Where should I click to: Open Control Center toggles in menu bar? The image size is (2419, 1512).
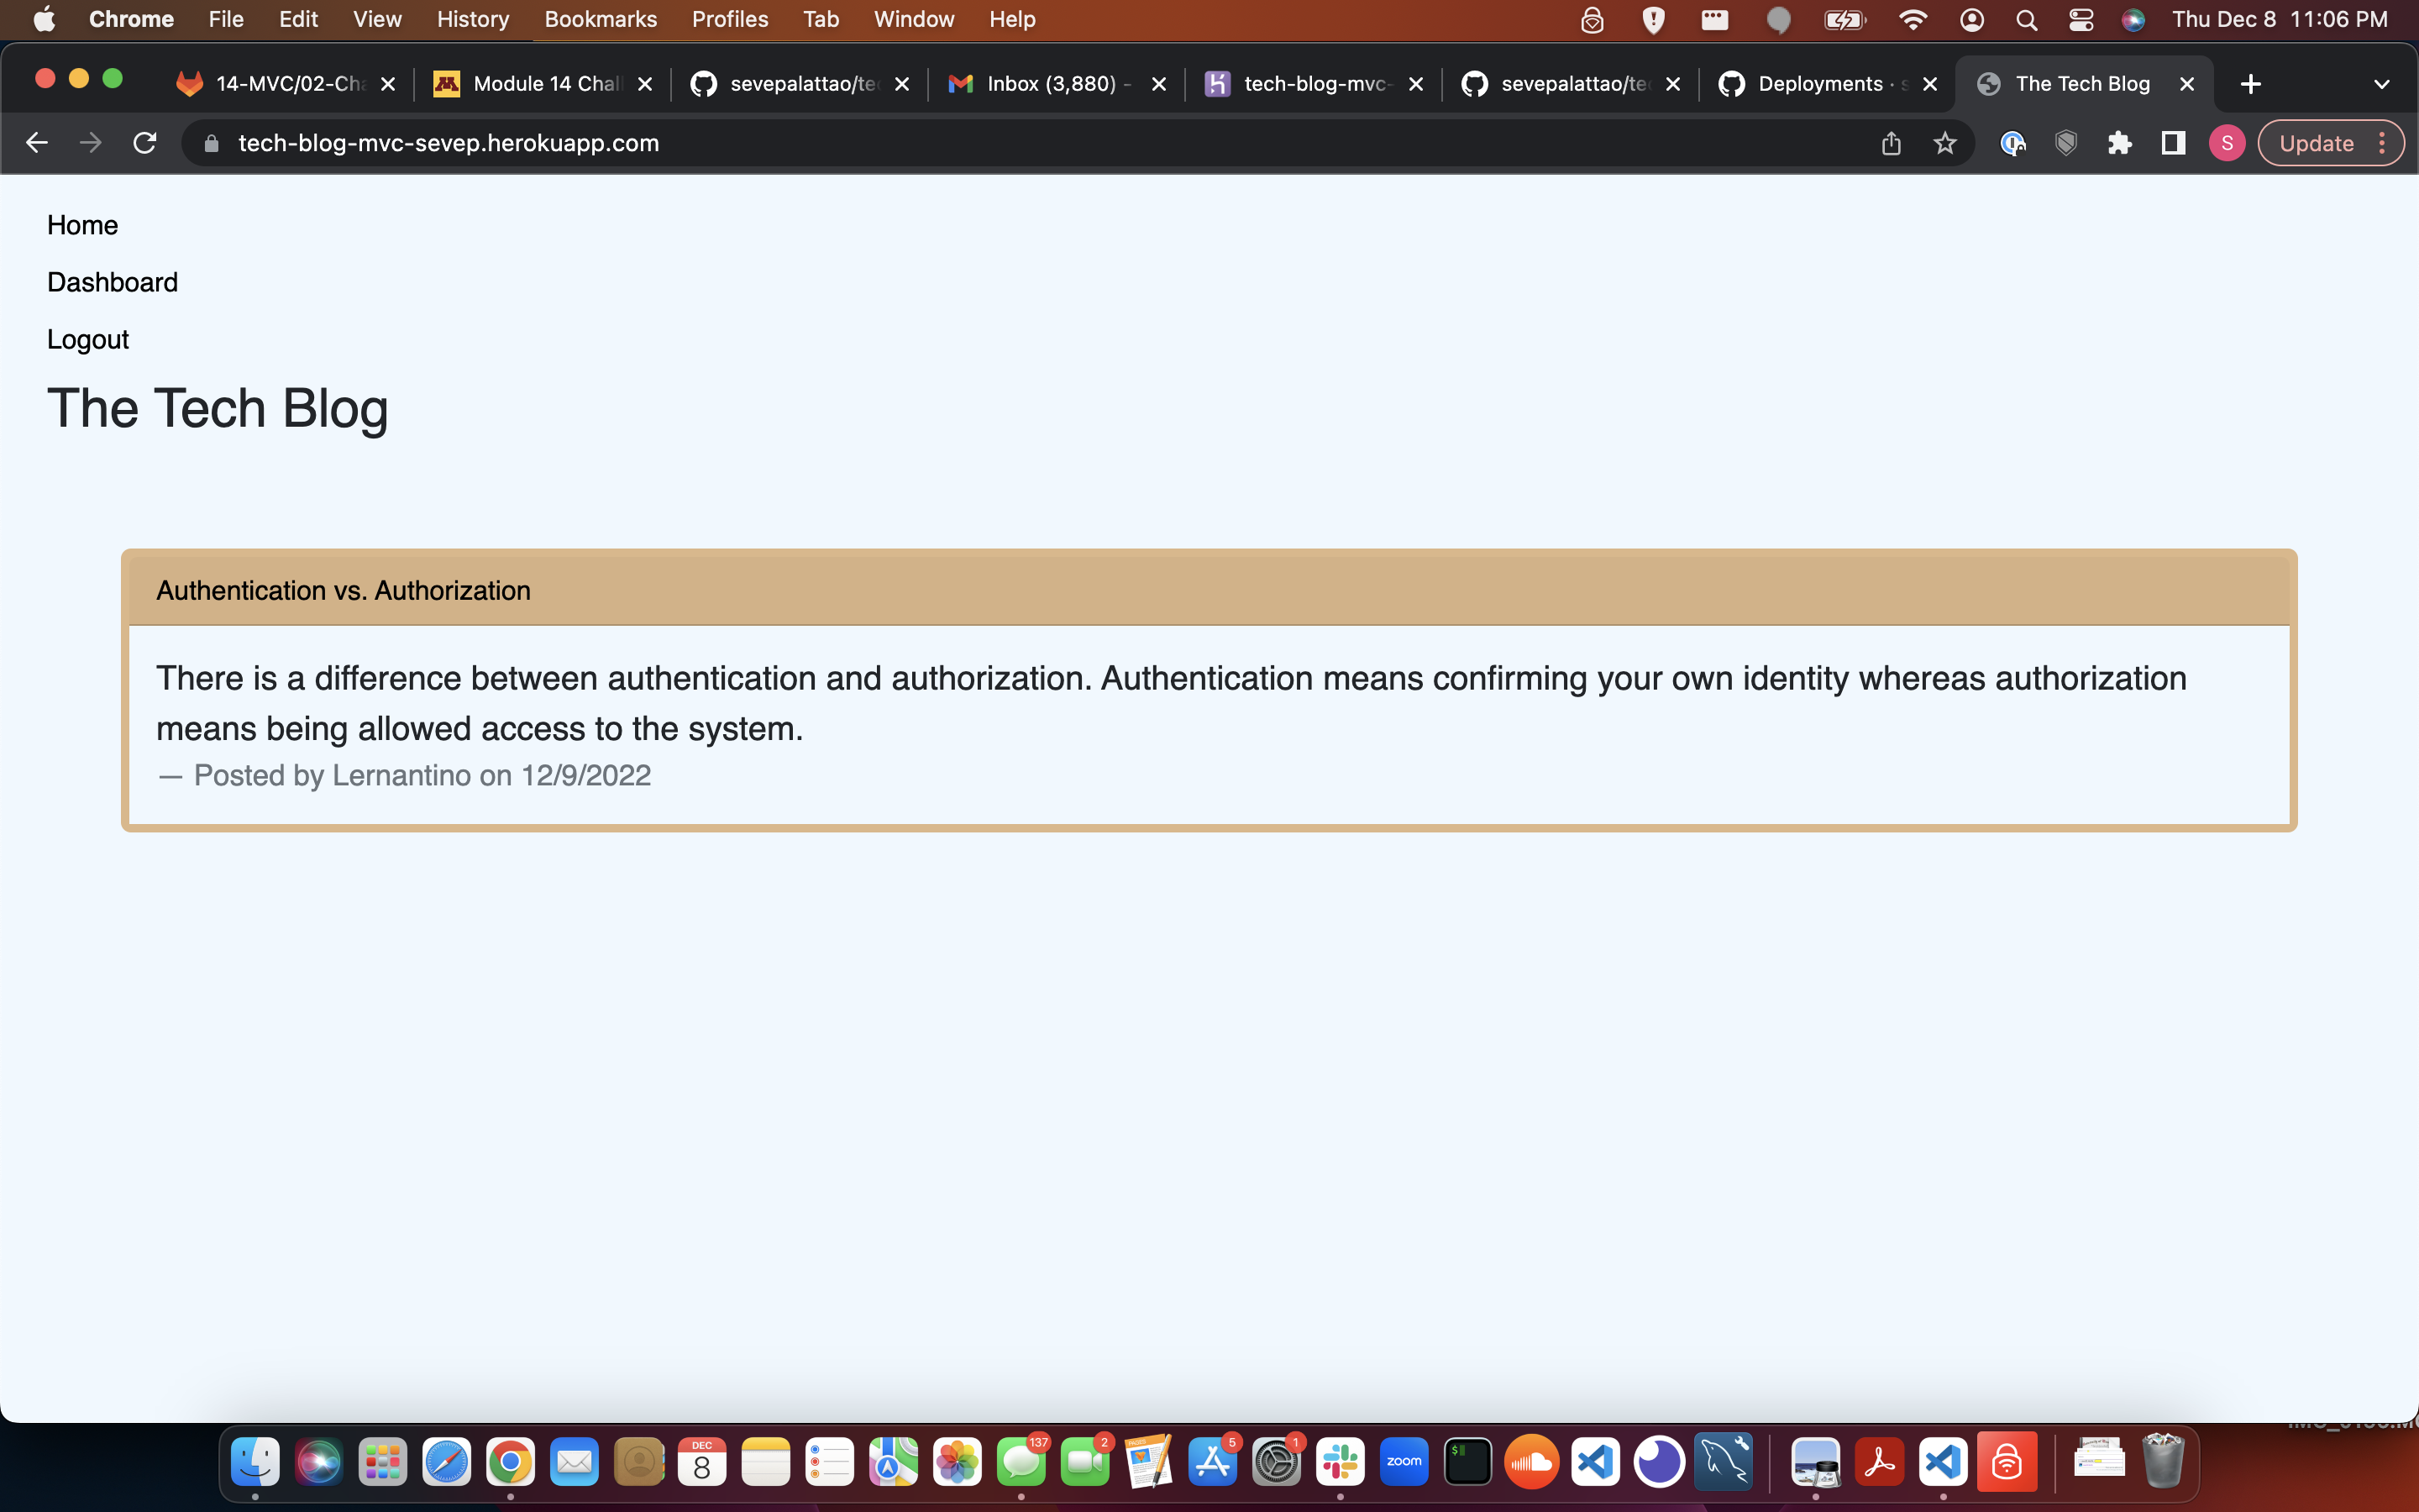pyautogui.click(x=2081, y=19)
